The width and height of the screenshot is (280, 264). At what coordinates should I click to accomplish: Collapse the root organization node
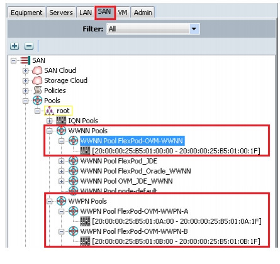click(37, 111)
